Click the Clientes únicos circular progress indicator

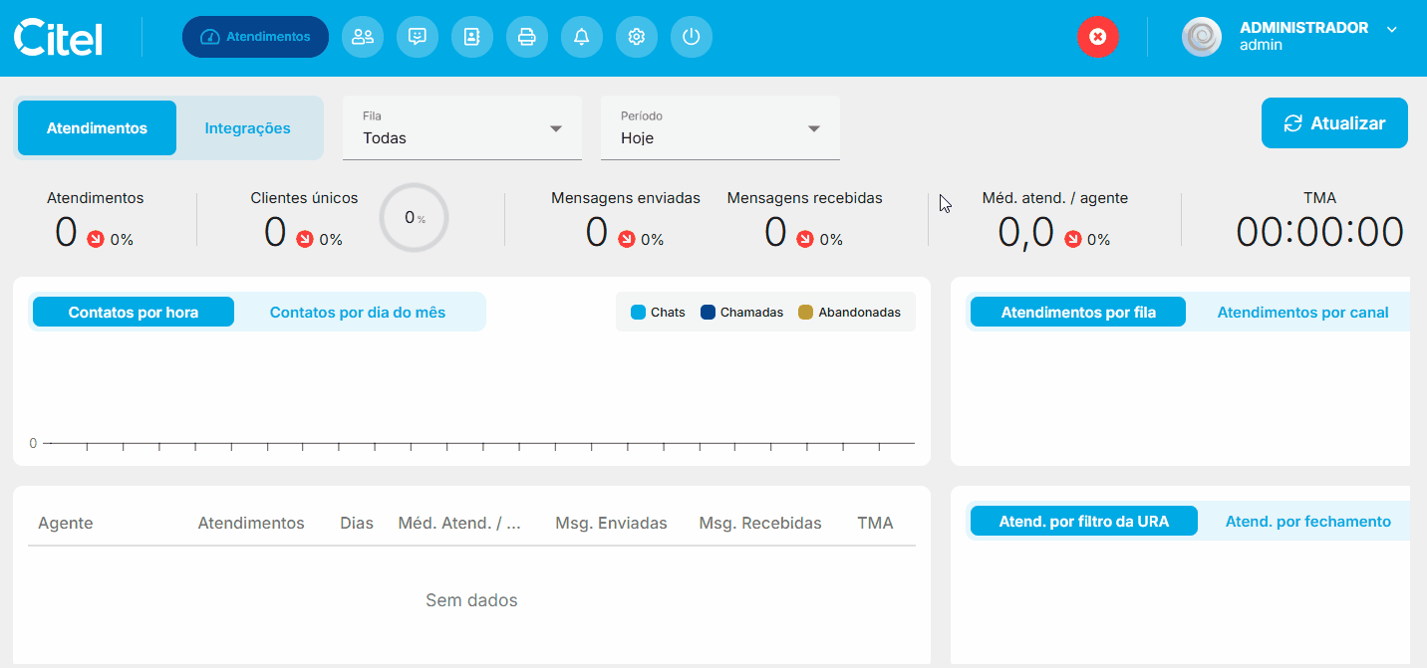(x=414, y=218)
